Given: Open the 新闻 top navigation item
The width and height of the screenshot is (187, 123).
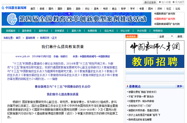Looking at the screenshot, I should pos(42,9).
